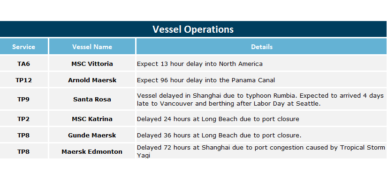Select the MSC Katrina vessel name
This screenshot has height=179, width=387.
pos(92,119)
